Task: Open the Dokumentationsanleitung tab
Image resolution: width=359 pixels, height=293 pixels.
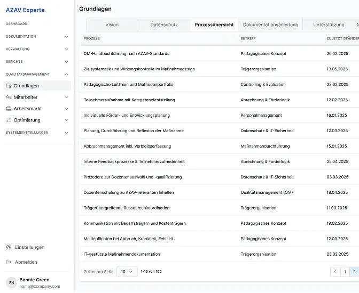Action: point(270,25)
